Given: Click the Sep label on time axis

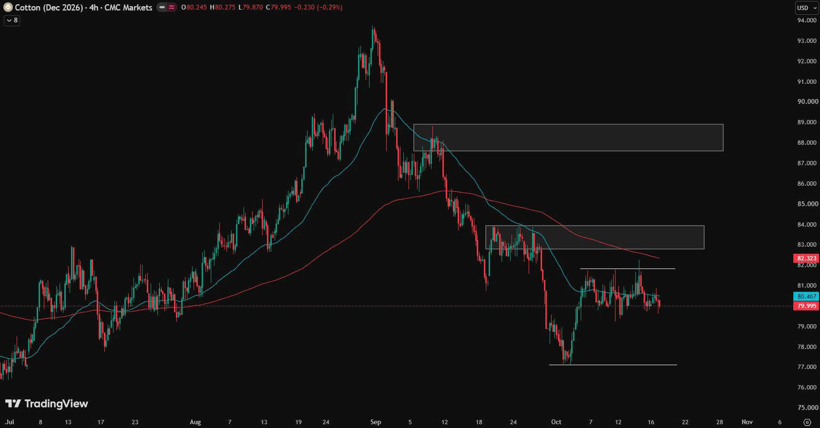Looking at the screenshot, I should point(376,422).
